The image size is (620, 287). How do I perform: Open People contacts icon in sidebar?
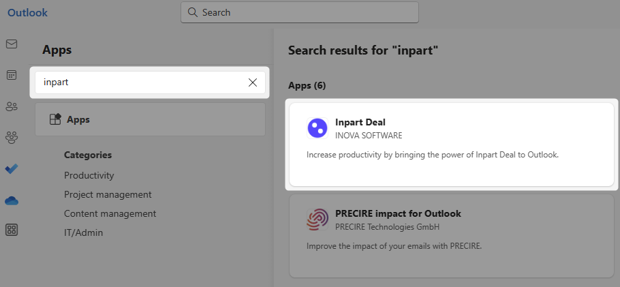pyautogui.click(x=12, y=106)
